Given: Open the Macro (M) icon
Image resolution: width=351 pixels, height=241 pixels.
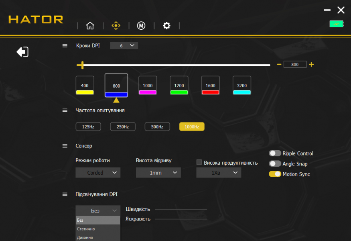Looking at the screenshot, I should pyautogui.click(x=141, y=26).
